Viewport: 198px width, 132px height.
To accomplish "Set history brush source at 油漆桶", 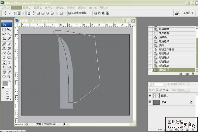I will (x=150, y=37).
